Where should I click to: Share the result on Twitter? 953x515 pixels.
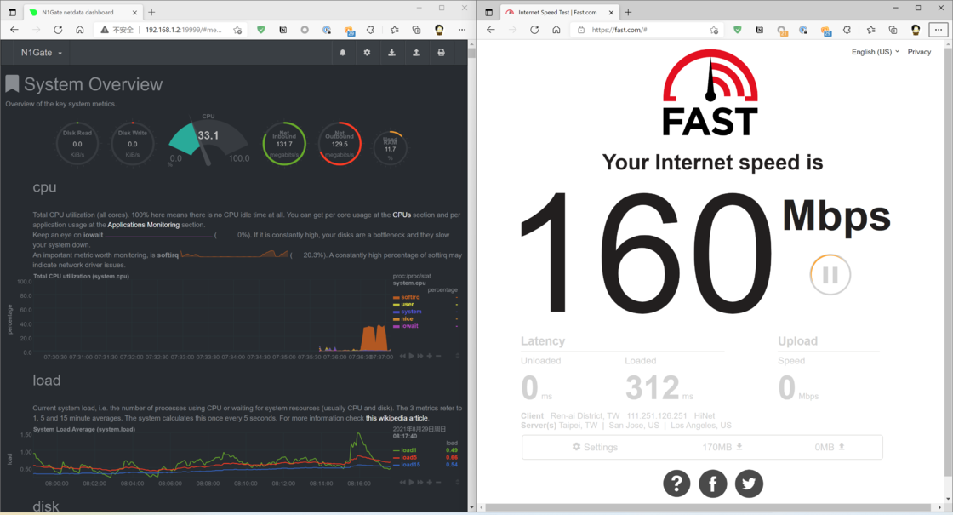pos(749,484)
